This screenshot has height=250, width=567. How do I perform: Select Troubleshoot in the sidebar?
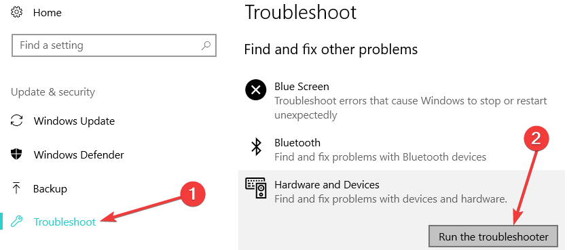(x=65, y=222)
